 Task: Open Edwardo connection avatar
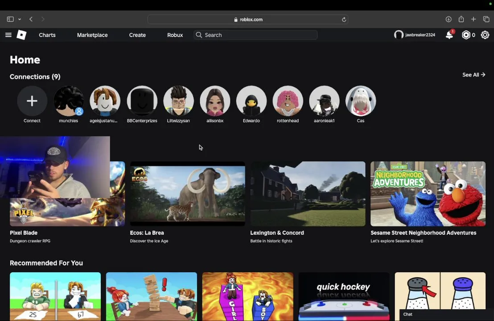coord(251,101)
